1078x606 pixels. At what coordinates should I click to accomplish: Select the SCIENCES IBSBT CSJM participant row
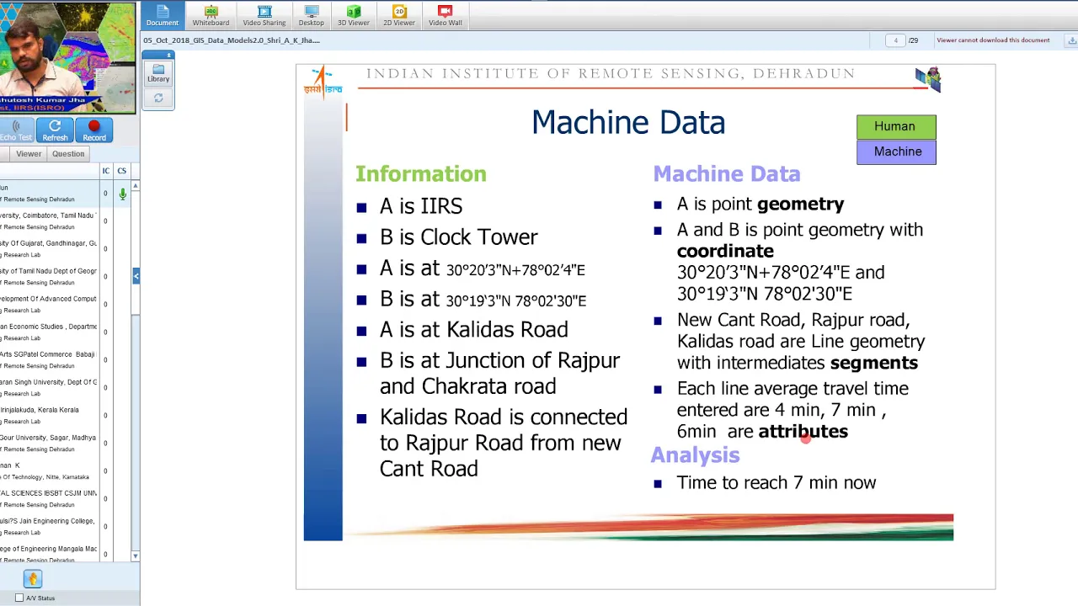point(49,499)
